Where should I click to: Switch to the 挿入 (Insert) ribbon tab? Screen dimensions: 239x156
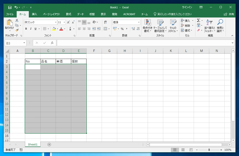35,14
